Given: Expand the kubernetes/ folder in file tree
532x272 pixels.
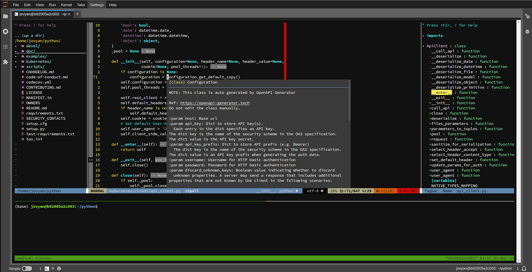Looking at the screenshot, I should click(x=38, y=62).
